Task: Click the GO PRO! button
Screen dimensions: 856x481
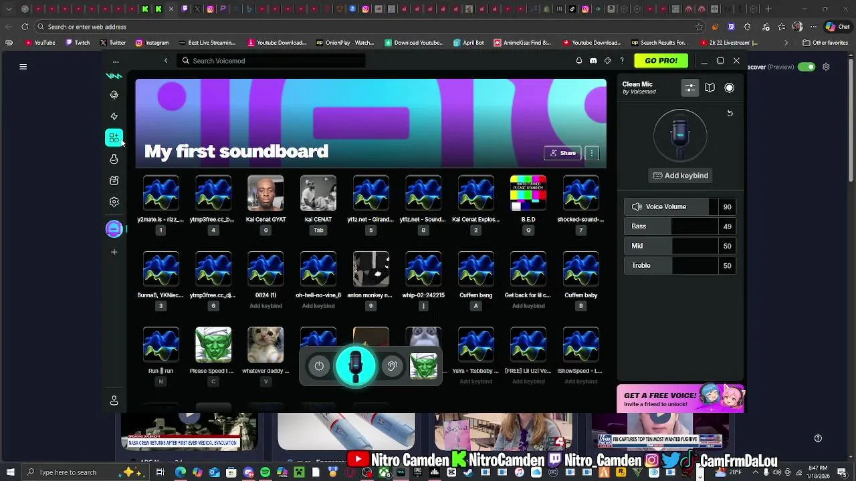Action: tap(661, 61)
